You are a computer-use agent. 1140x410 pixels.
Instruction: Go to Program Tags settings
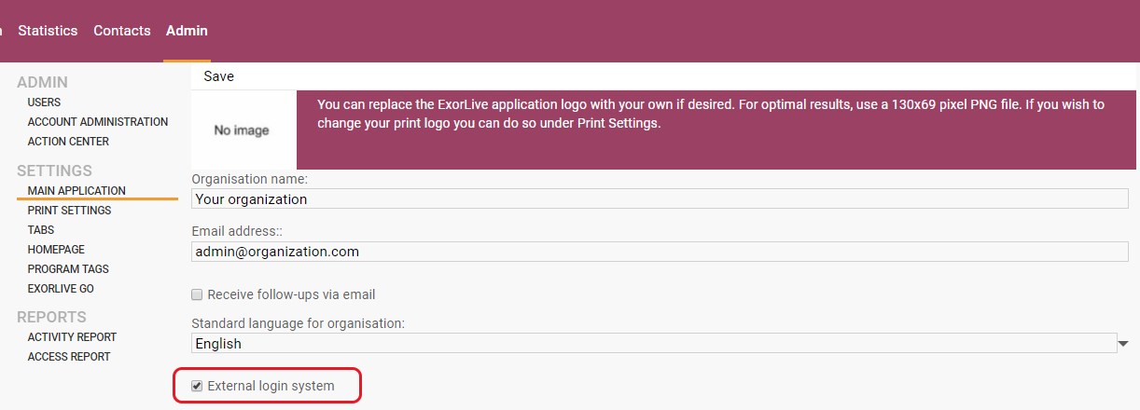68,269
